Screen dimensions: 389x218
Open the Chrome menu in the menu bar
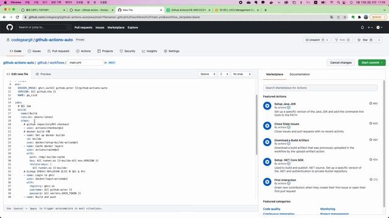[16, 2]
